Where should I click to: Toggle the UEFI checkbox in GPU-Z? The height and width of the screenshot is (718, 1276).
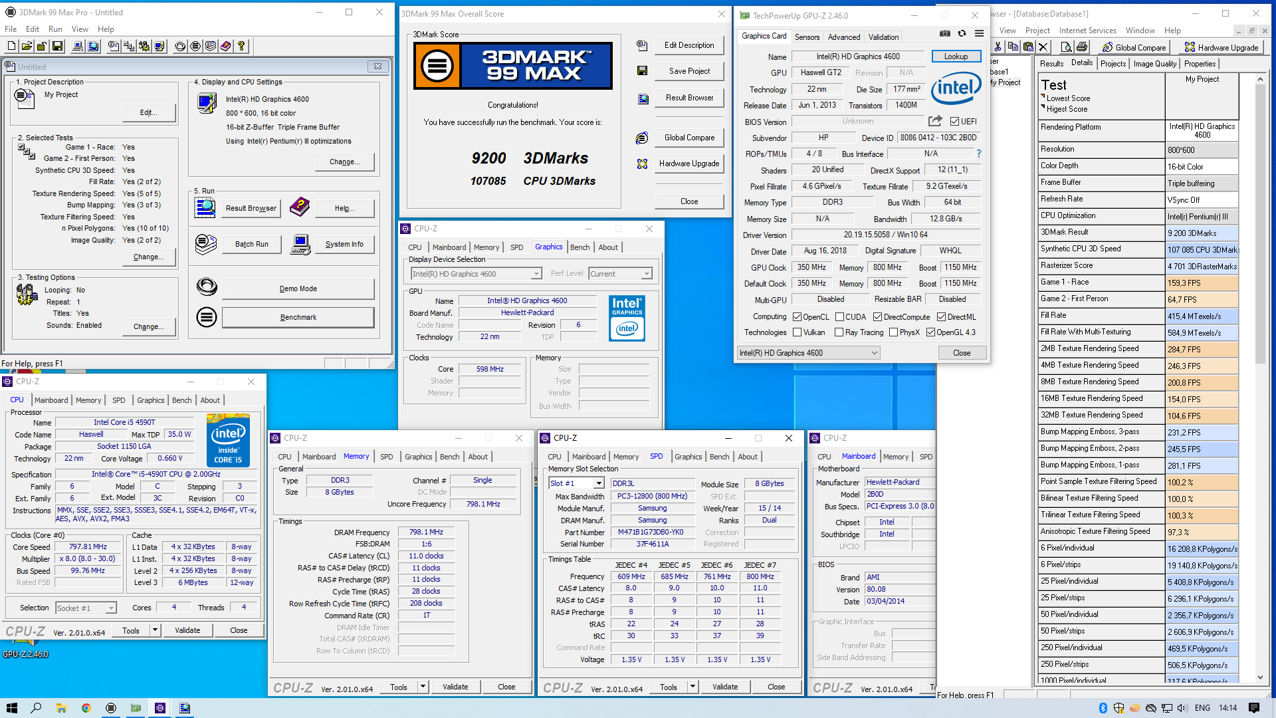pyautogui.click(x=954, y=122)
